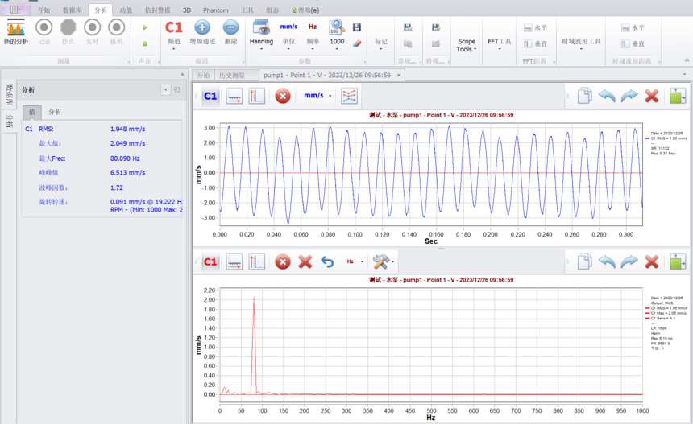
Task: Toggle the blue C1 channel in waveform toolbar
Action: [x=210, y=96]
